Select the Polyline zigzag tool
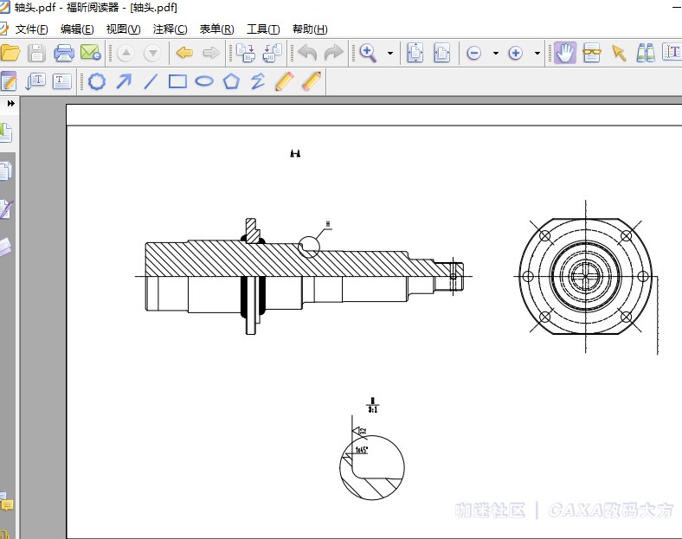 tap(258, 81)
